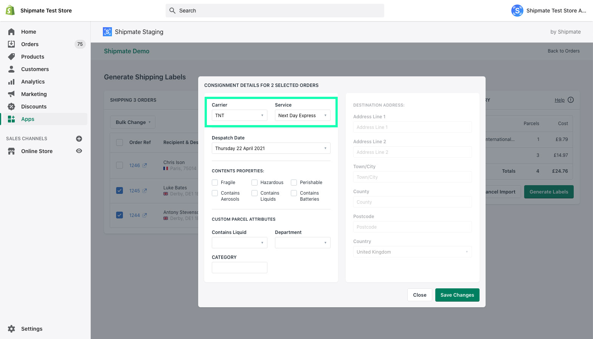Open Customers in sidebar
593x339 pixels.
coord(35,69)
